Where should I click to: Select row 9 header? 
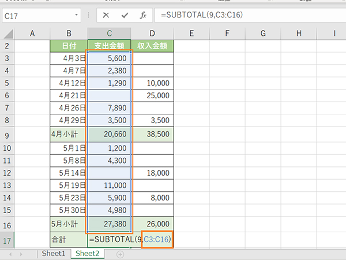pos(7,136)
